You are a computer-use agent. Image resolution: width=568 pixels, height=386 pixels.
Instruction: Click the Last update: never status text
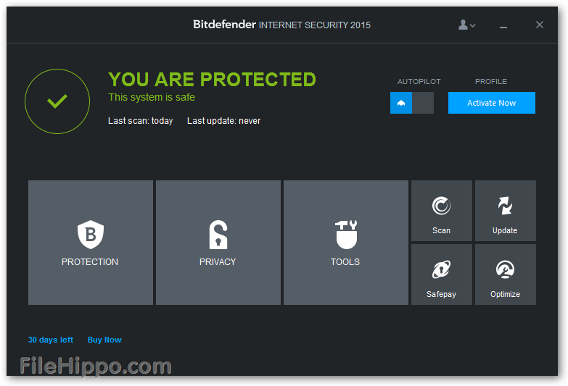pos(223,121)
